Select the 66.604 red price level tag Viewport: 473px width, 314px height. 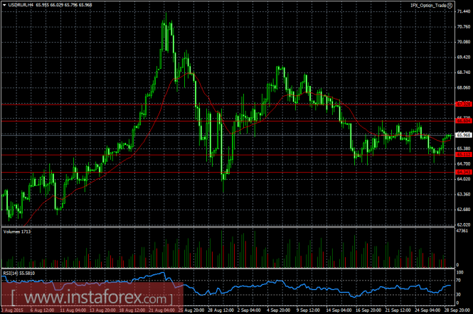(464, 121)
